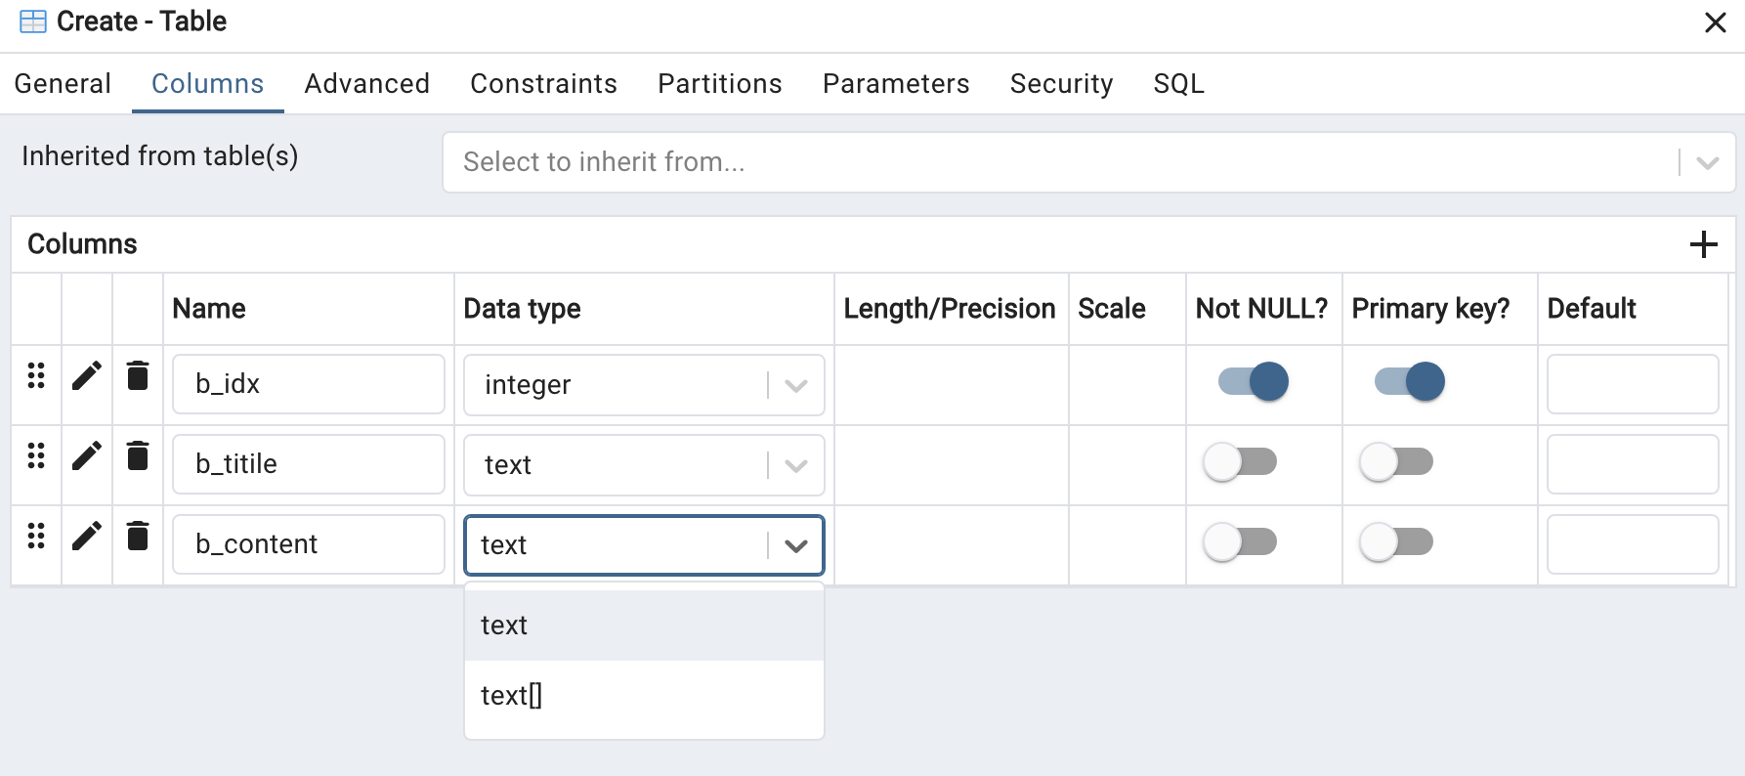Edit the b_content row with pencil icon
The width and height of the screenshot is (1745, 776).
87,536
